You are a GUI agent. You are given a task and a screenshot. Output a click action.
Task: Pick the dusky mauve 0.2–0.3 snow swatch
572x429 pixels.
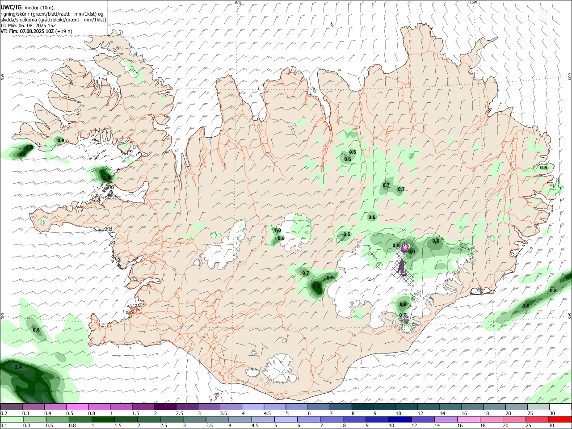(11, 407)
